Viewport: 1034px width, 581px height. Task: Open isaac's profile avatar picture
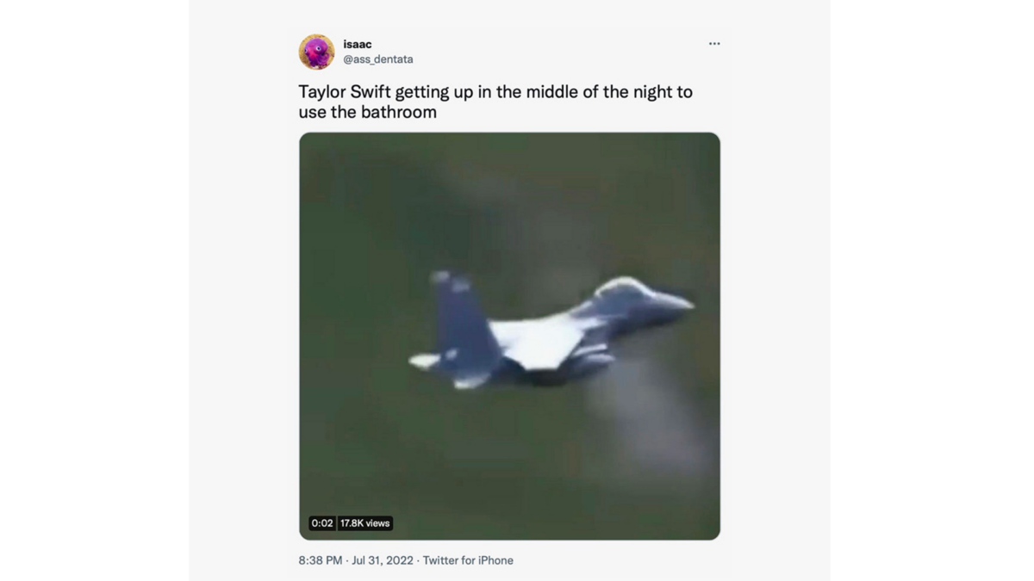pos(316,52)
